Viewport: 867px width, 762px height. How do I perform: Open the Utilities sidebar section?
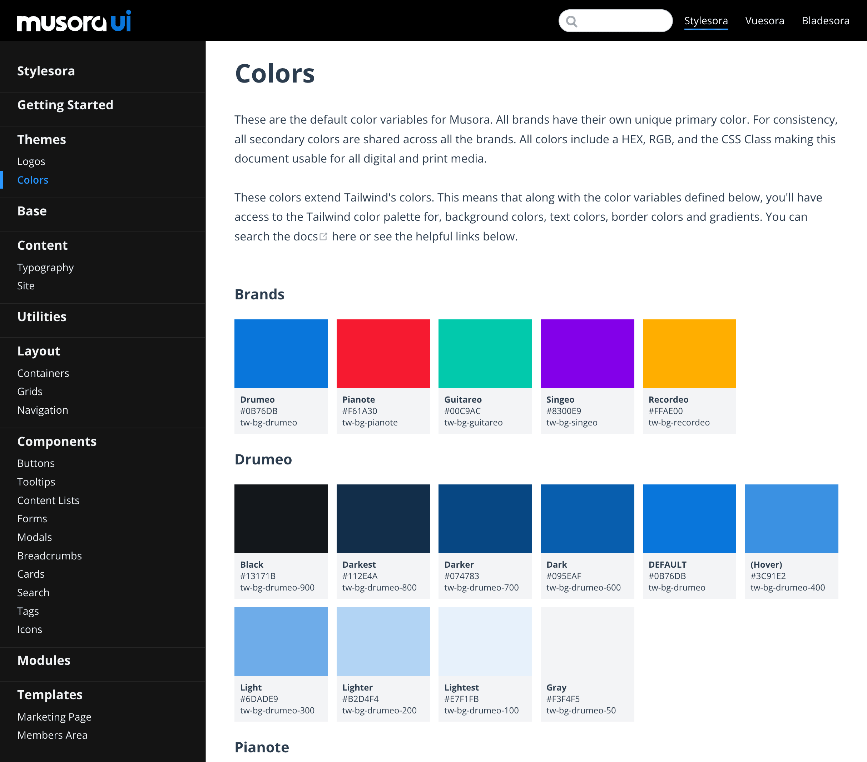(x=41, y=317)
